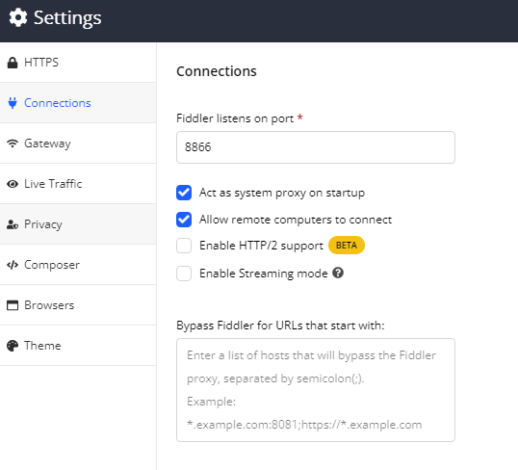Click the Theme palette icon
Image resolution: width=518 pixels, height=470 pixels.
click(13, 346)
